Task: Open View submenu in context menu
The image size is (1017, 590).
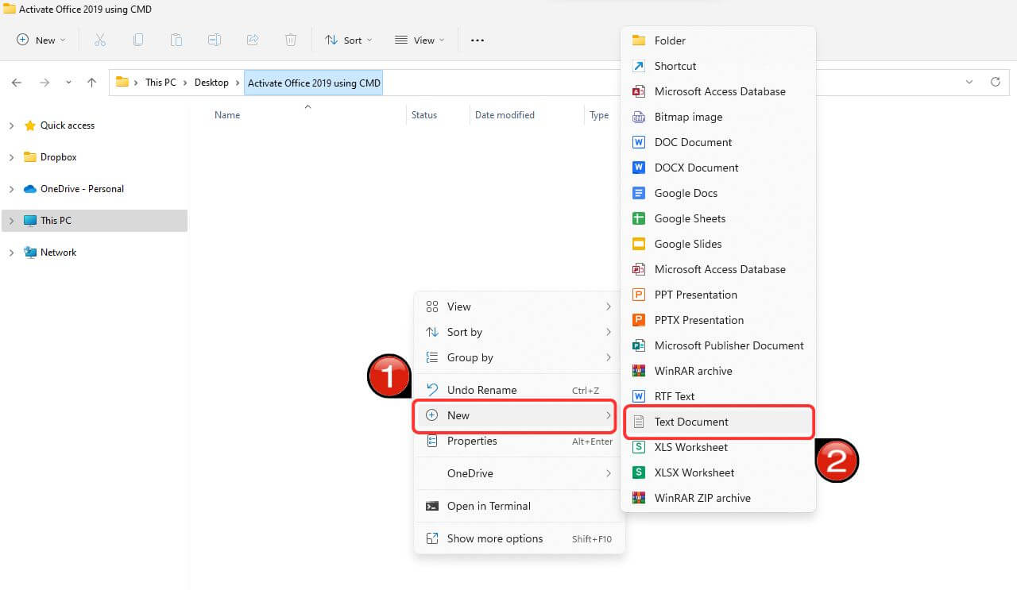Action: (519, 307)
